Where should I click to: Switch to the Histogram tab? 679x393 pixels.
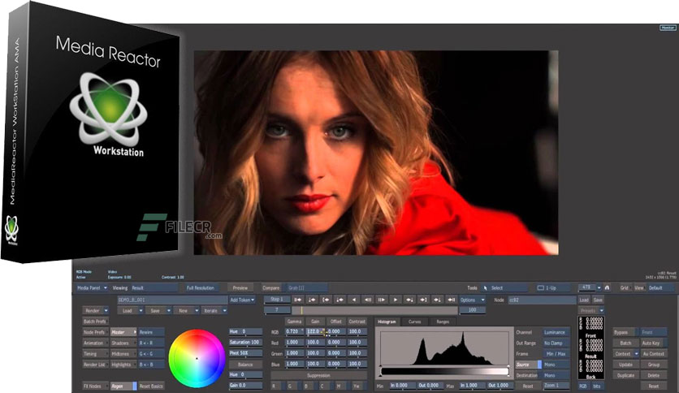[387, 322]
